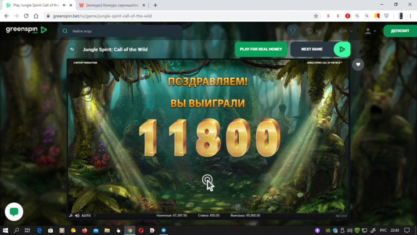Launch Opera from taskbar

[141, 230]
